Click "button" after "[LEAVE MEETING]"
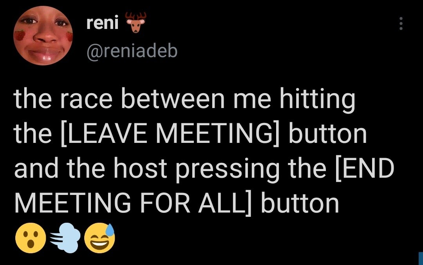Image resolution: width=423 pixels, height=265 pixels. coord(327,134)
